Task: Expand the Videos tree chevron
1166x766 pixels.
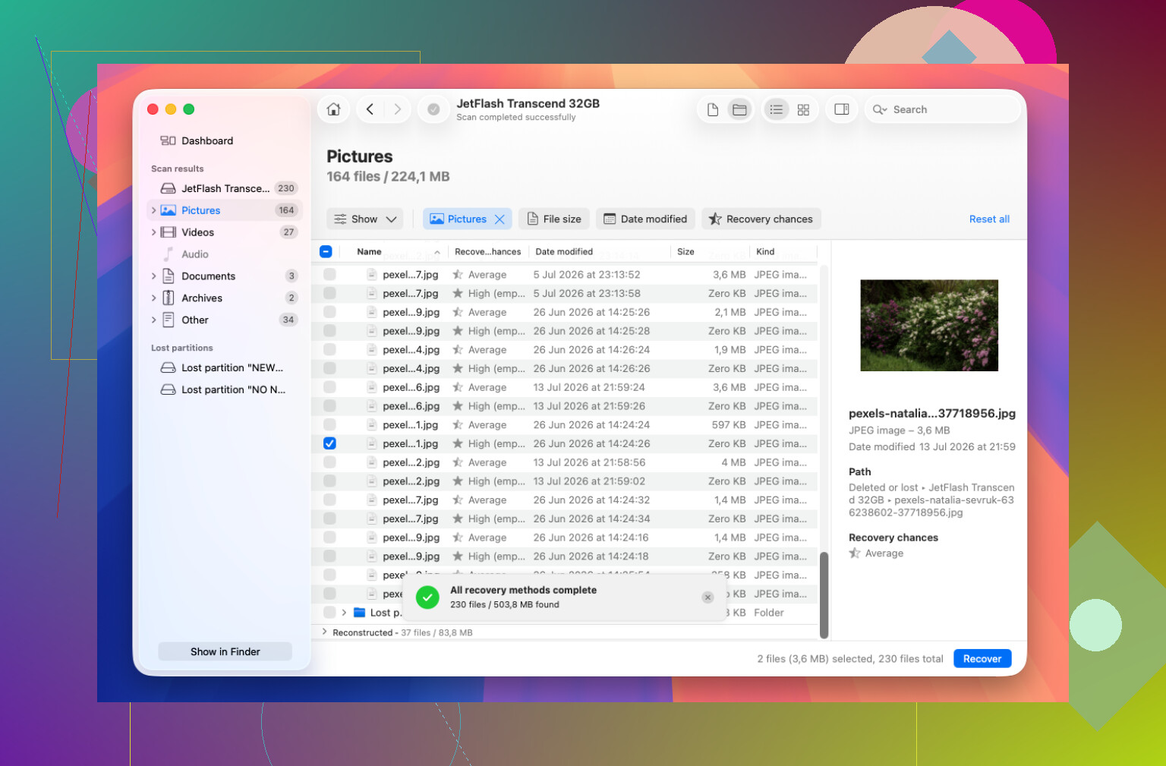Action: coord(153,232)
